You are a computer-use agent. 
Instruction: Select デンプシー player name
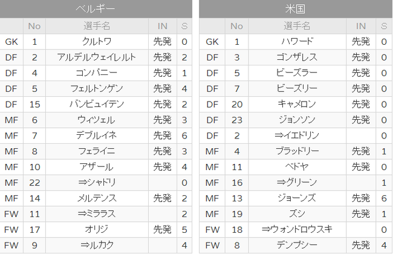[297, 245]
